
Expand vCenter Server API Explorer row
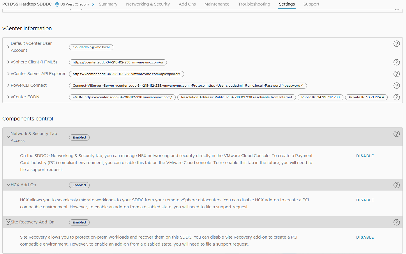click(8, 74)
